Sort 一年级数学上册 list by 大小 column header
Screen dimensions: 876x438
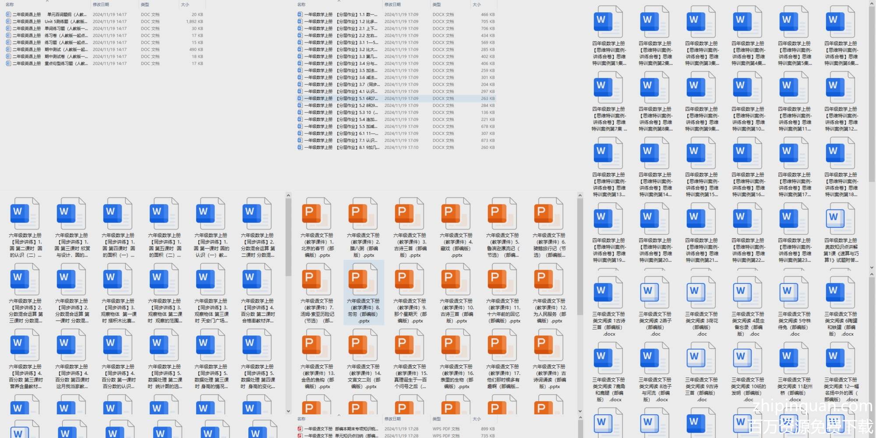tap(477, 4)
